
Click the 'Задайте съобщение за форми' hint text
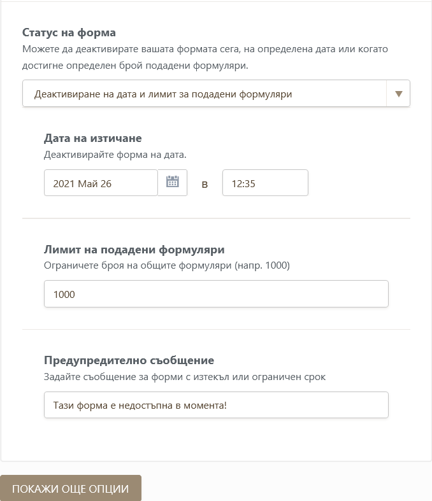[x=185, y=376]
